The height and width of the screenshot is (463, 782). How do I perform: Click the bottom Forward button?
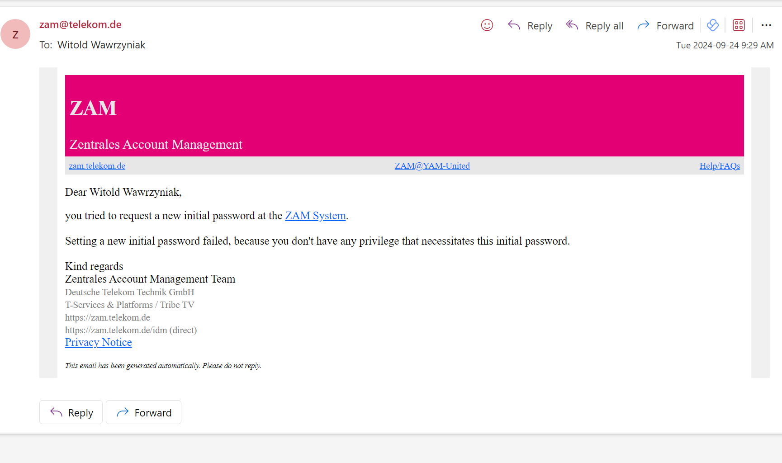coord(143,412)
